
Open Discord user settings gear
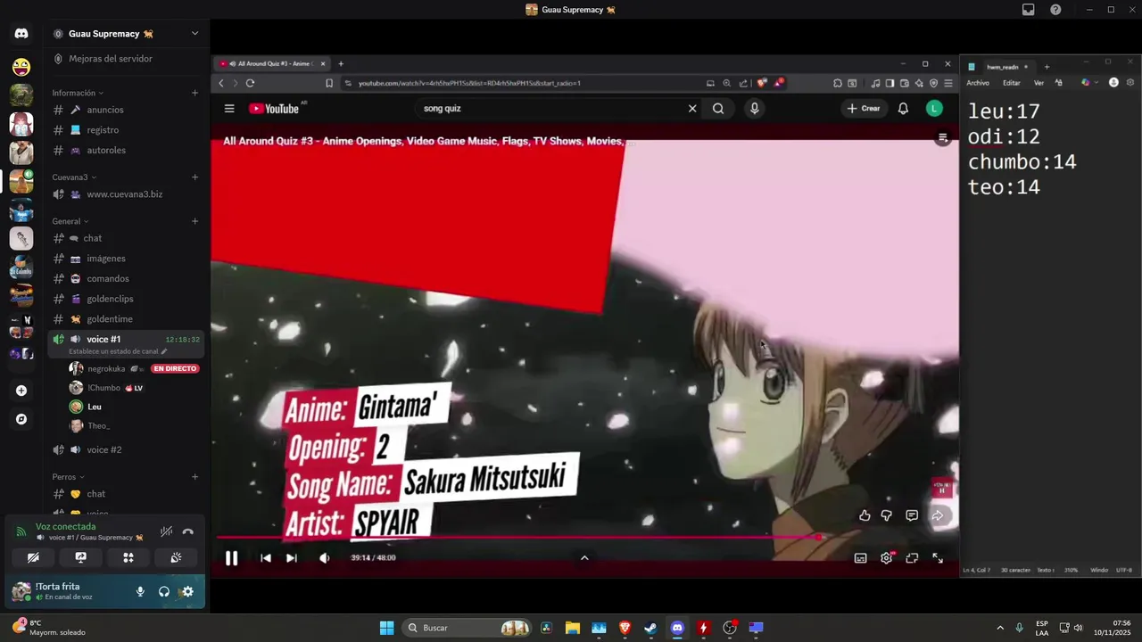pos(187,591)
